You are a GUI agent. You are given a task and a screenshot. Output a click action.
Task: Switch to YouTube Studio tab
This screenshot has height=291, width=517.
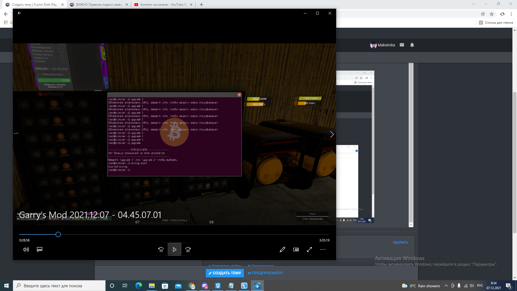tap(163, 5)
